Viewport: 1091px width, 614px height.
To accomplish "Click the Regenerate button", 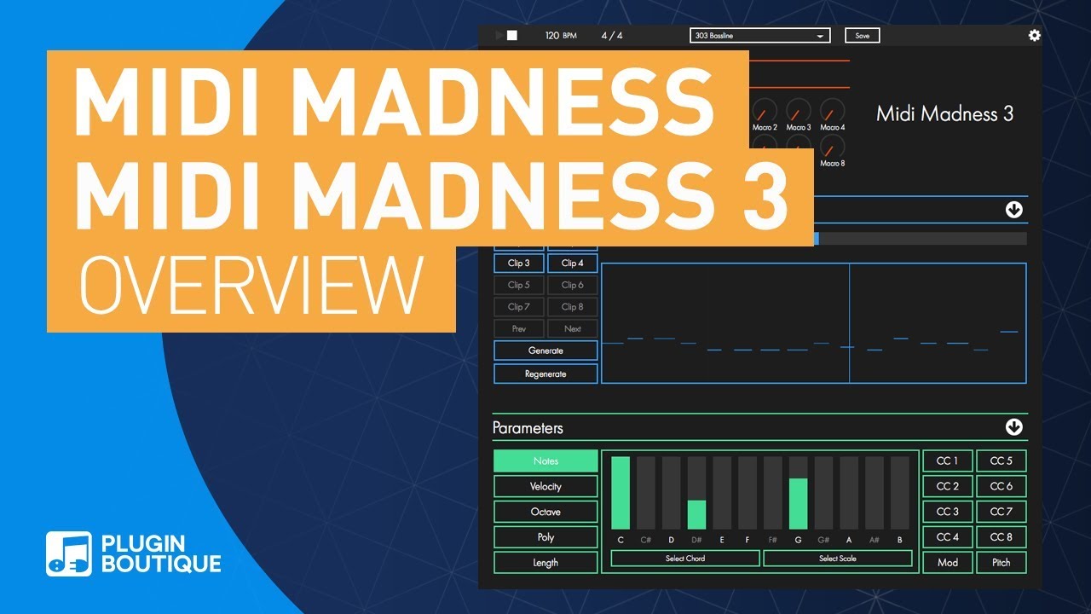I will (x=545, y=374).
